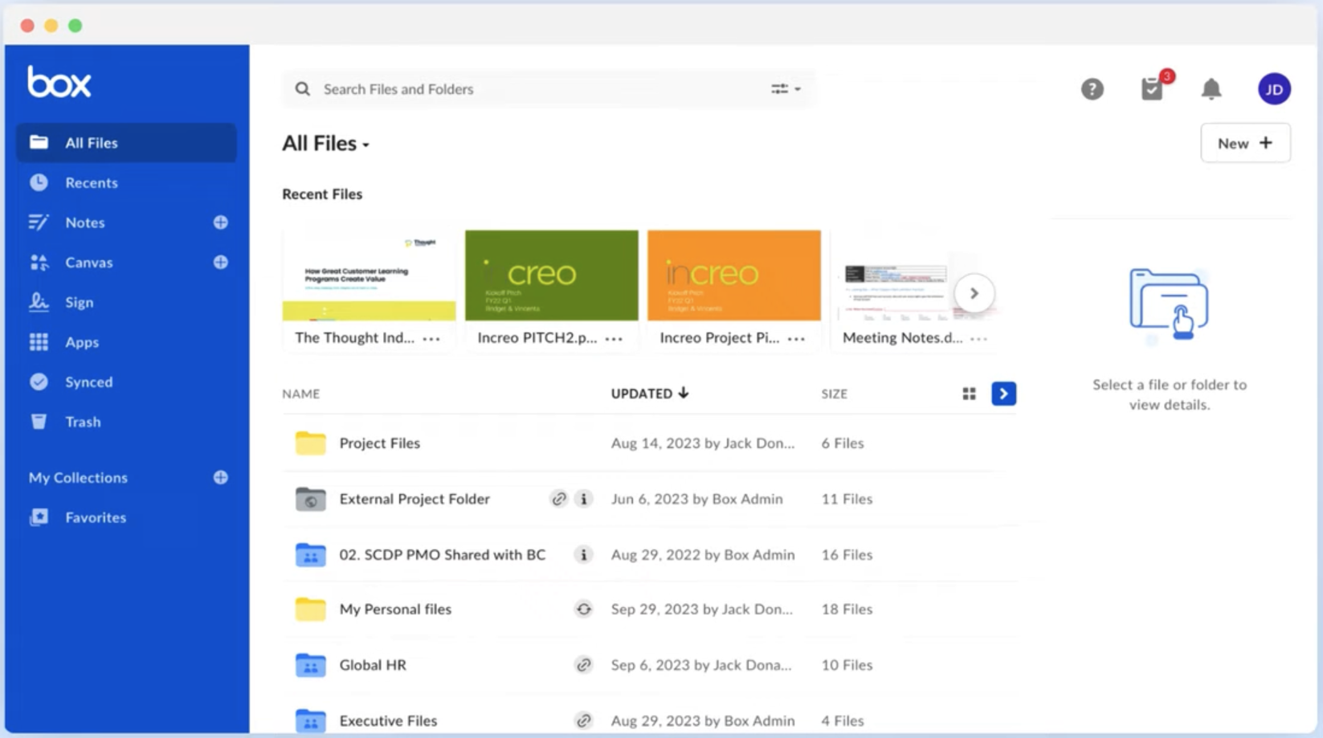Sort by the NAME column header
Image resolution: width=1323 pixels, height=738 pixels.
click(x=301, y=394)
